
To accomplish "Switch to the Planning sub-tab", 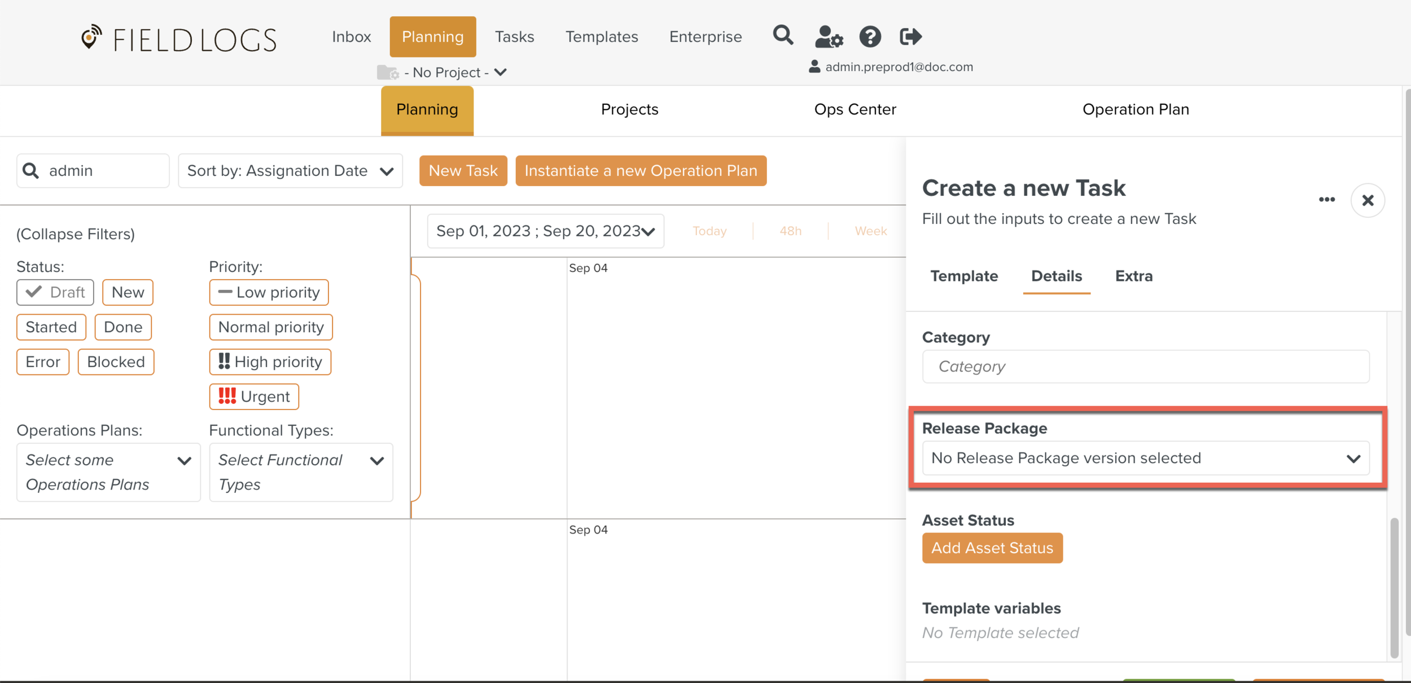I will point(427,110).
